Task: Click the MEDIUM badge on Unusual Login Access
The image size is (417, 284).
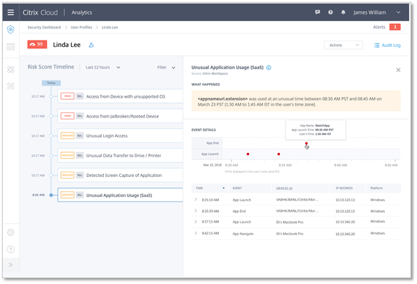Action: pyautogui.click(x=67, y=136)
